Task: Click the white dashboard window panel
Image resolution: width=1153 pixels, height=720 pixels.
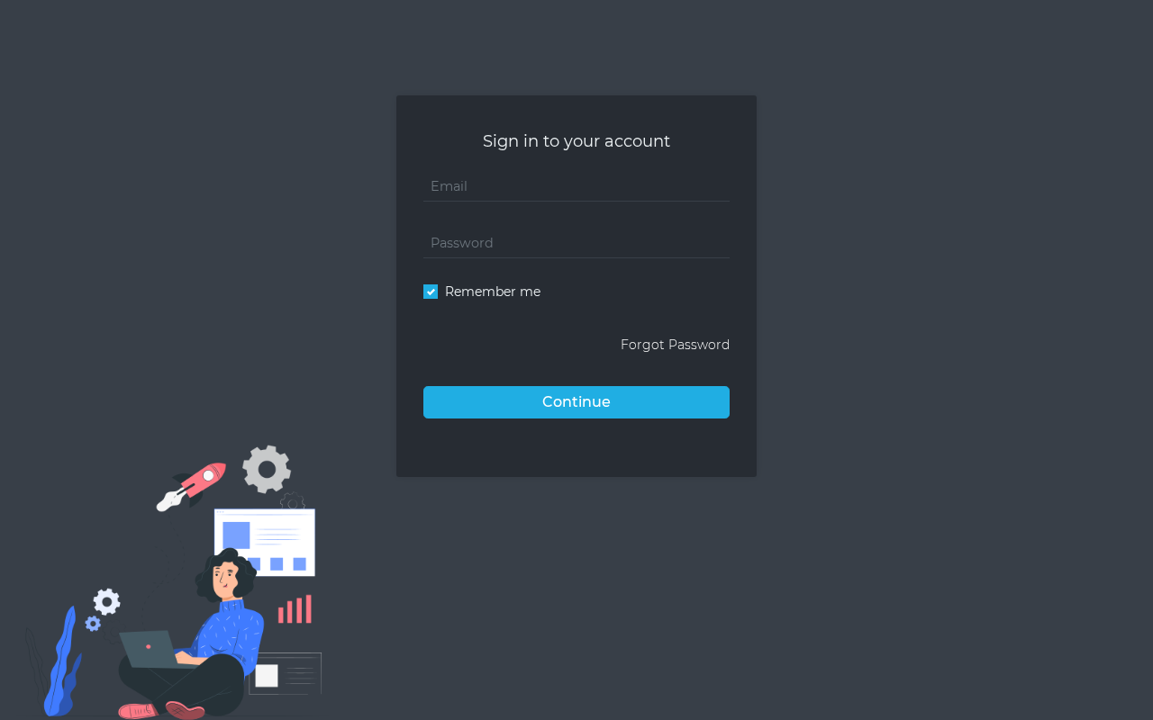Action: (265, 542)
